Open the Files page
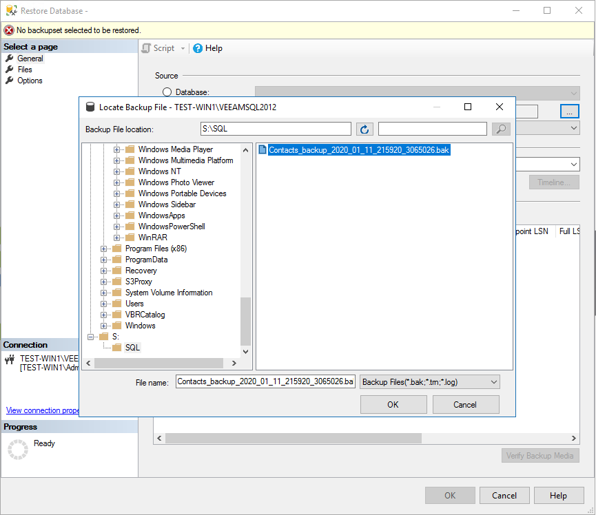The height and width of the screenshot is (515, 596). pyautogui.click(x=25, y=69)
